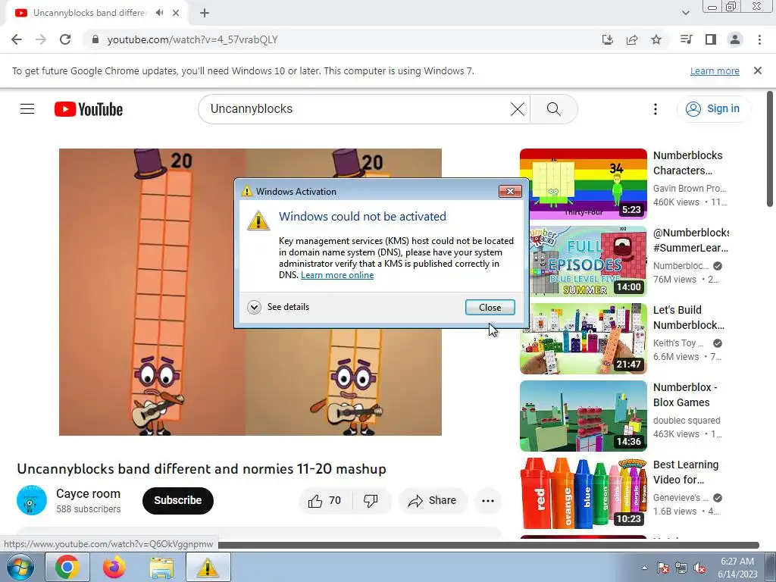Open the YouTube hamburger guide menu

coord(27,109)
